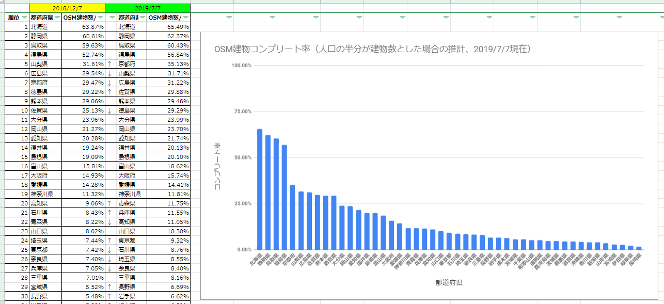This screenshot has width=664, height=304.
Task: Click the 0.00% axis label in chart
Action: [x=244, y=250]
